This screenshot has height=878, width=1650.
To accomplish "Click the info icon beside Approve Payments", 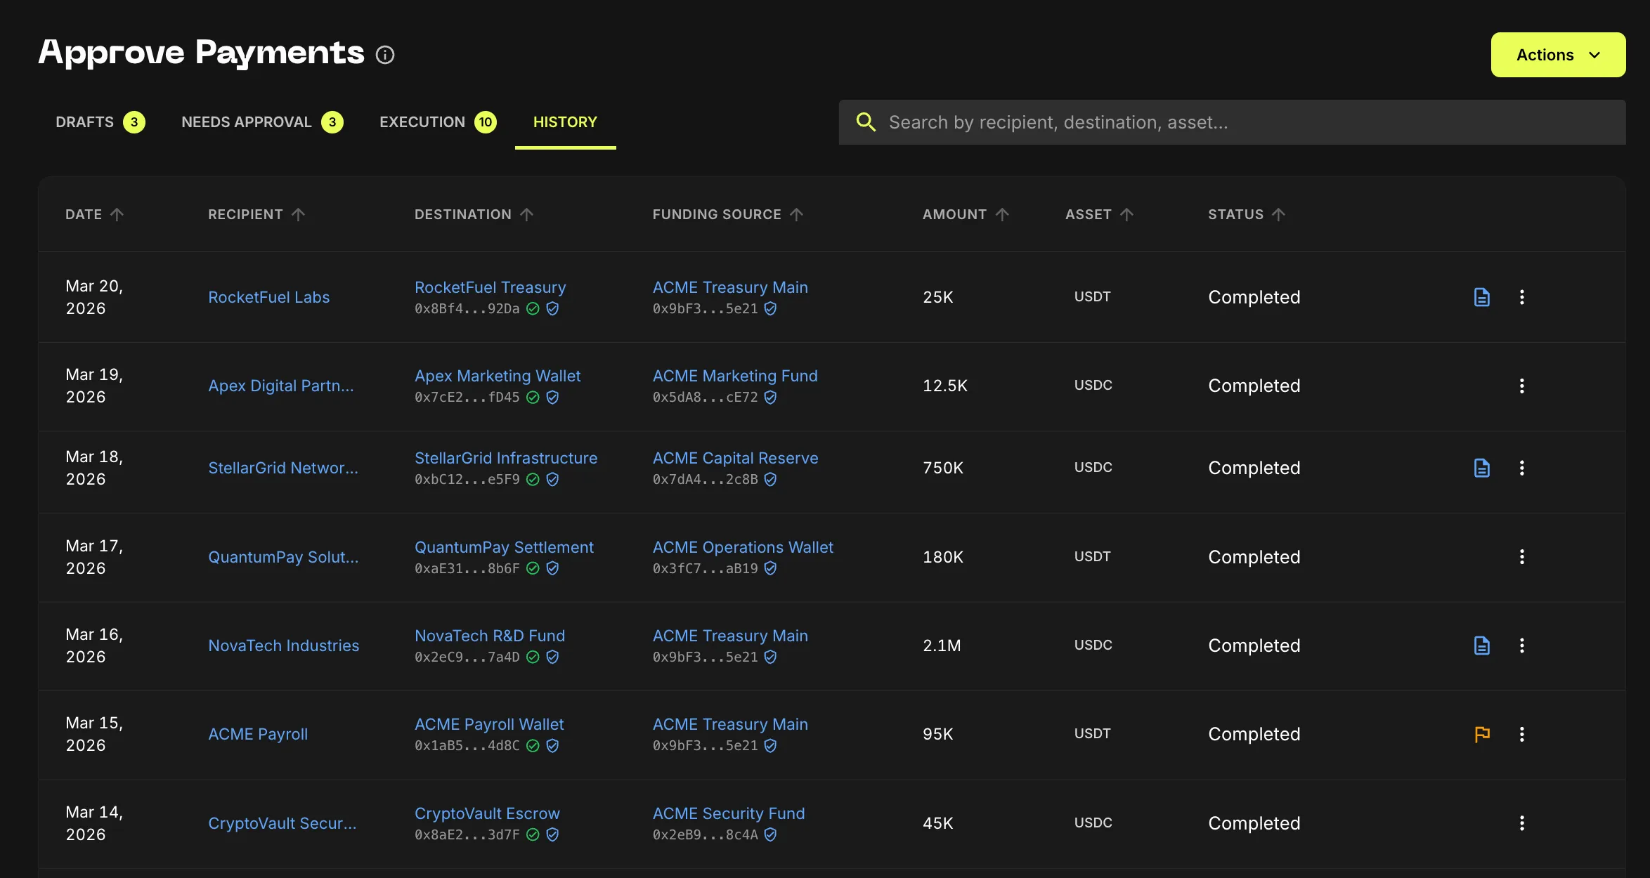I will (385, 55).
